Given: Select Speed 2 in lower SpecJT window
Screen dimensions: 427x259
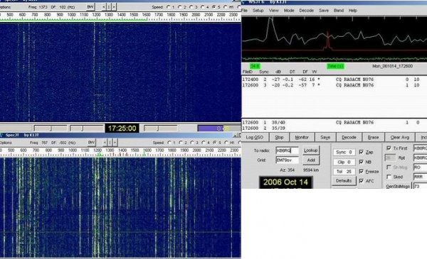Looking at the screenshot, I should 181,142.
